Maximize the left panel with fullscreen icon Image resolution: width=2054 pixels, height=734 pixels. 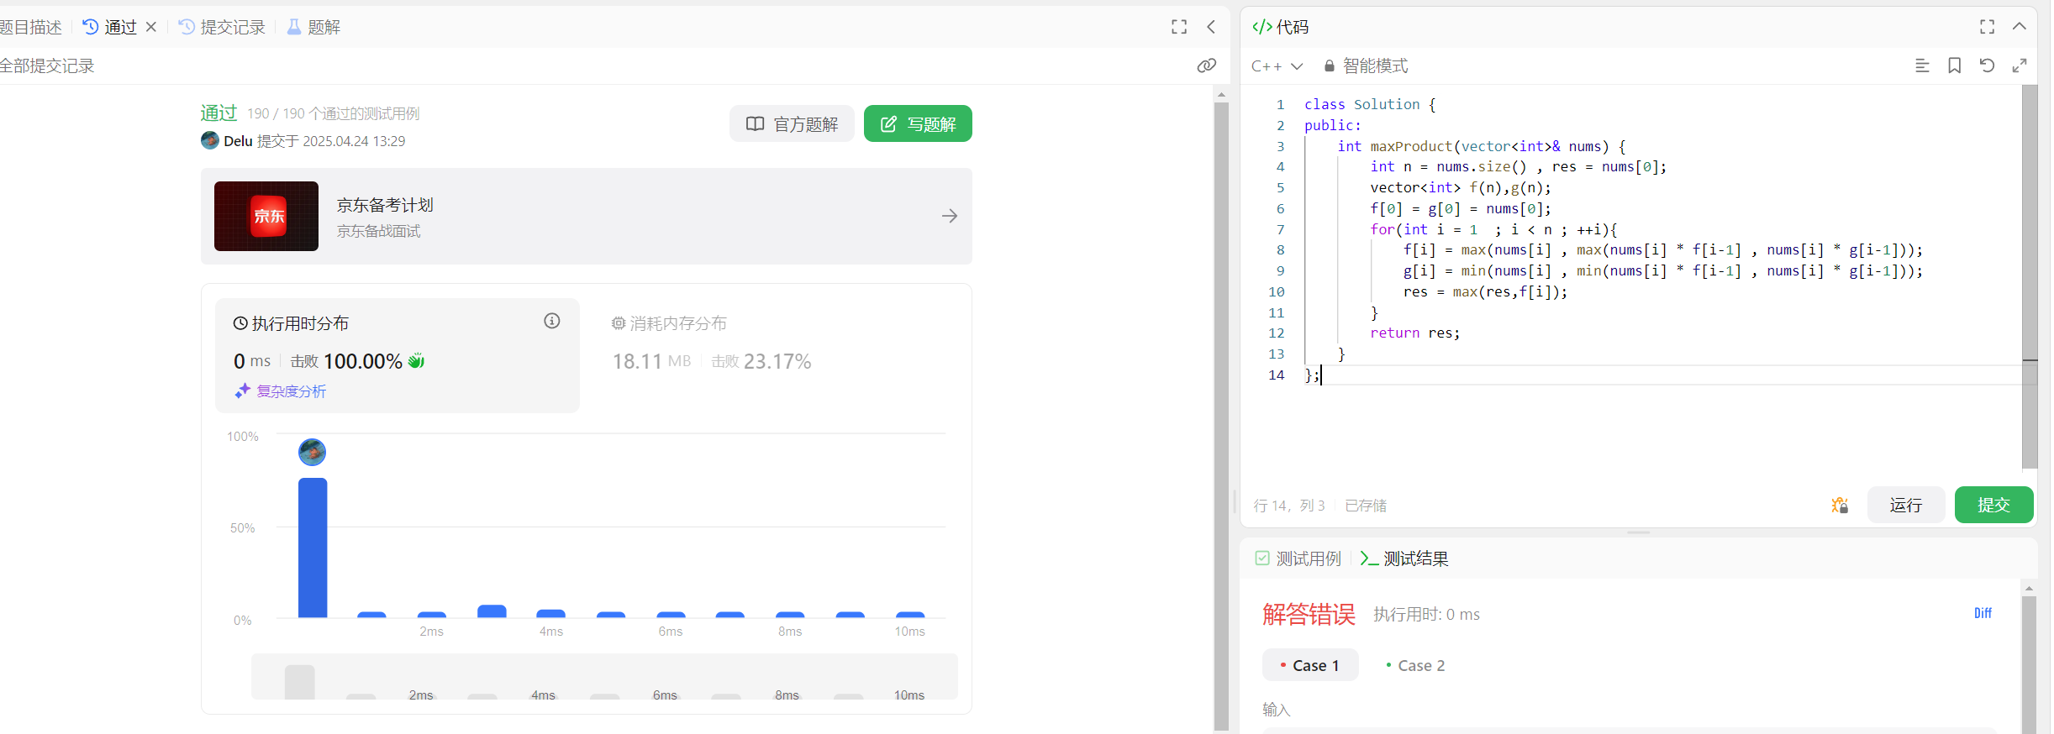coord(1179,27)
